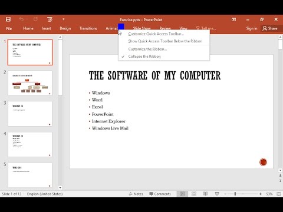Open Ribbon Display Options icon in title bar
The height and width of the screenshot is (212, 283).
(233, 19)
